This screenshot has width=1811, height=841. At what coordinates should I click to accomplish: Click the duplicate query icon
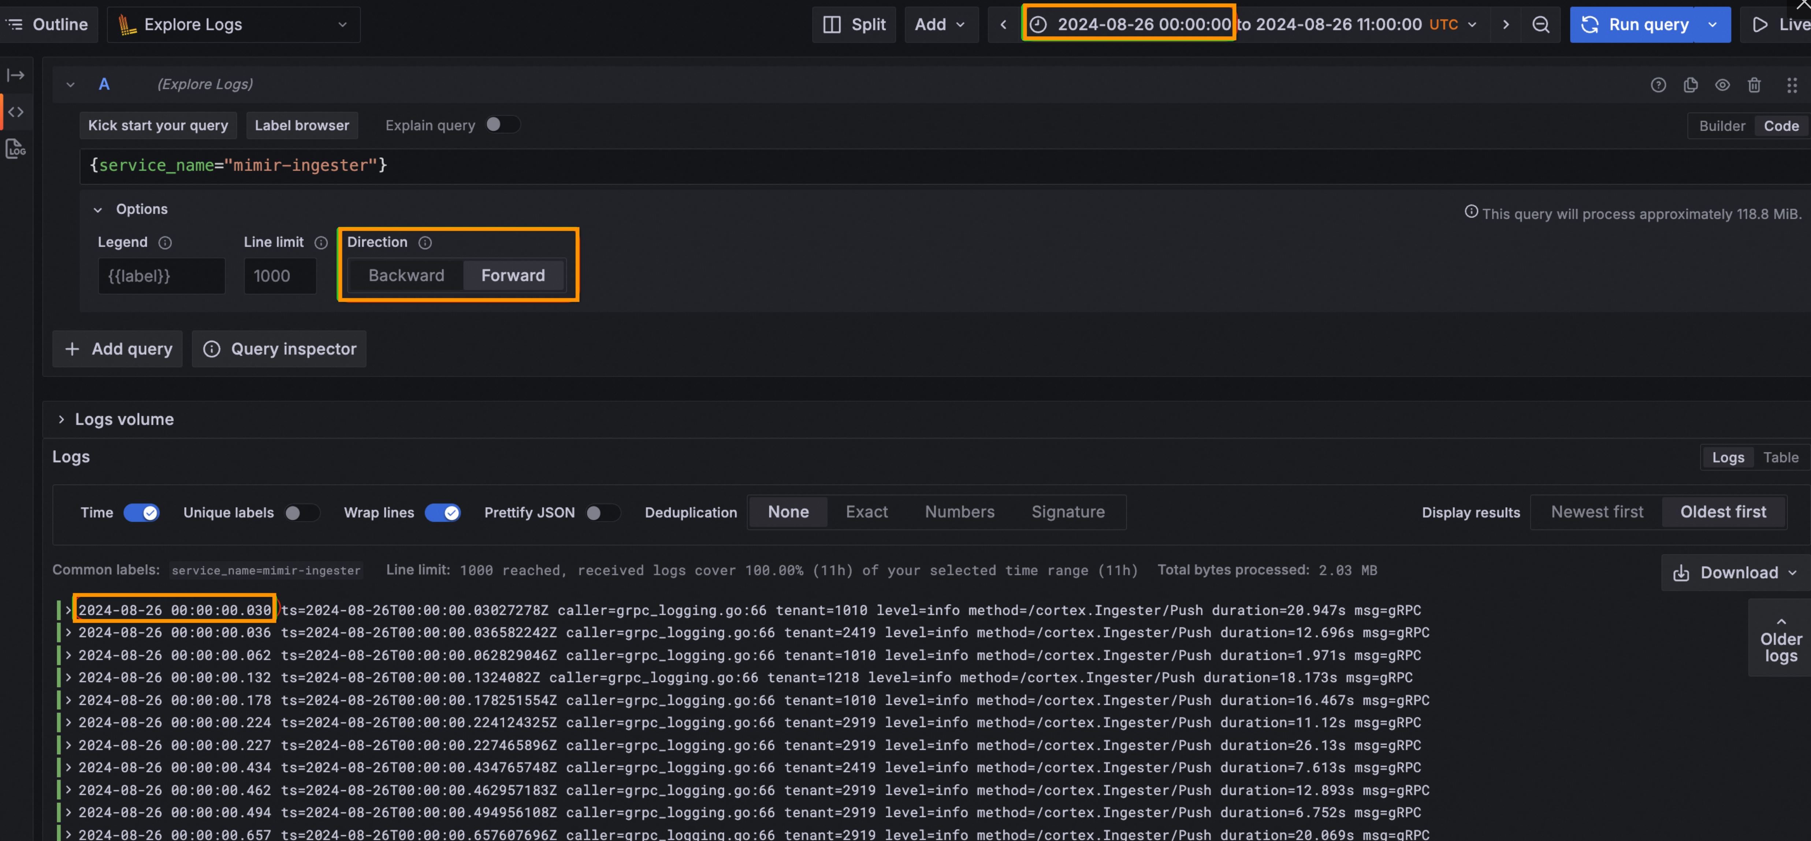1691,85
